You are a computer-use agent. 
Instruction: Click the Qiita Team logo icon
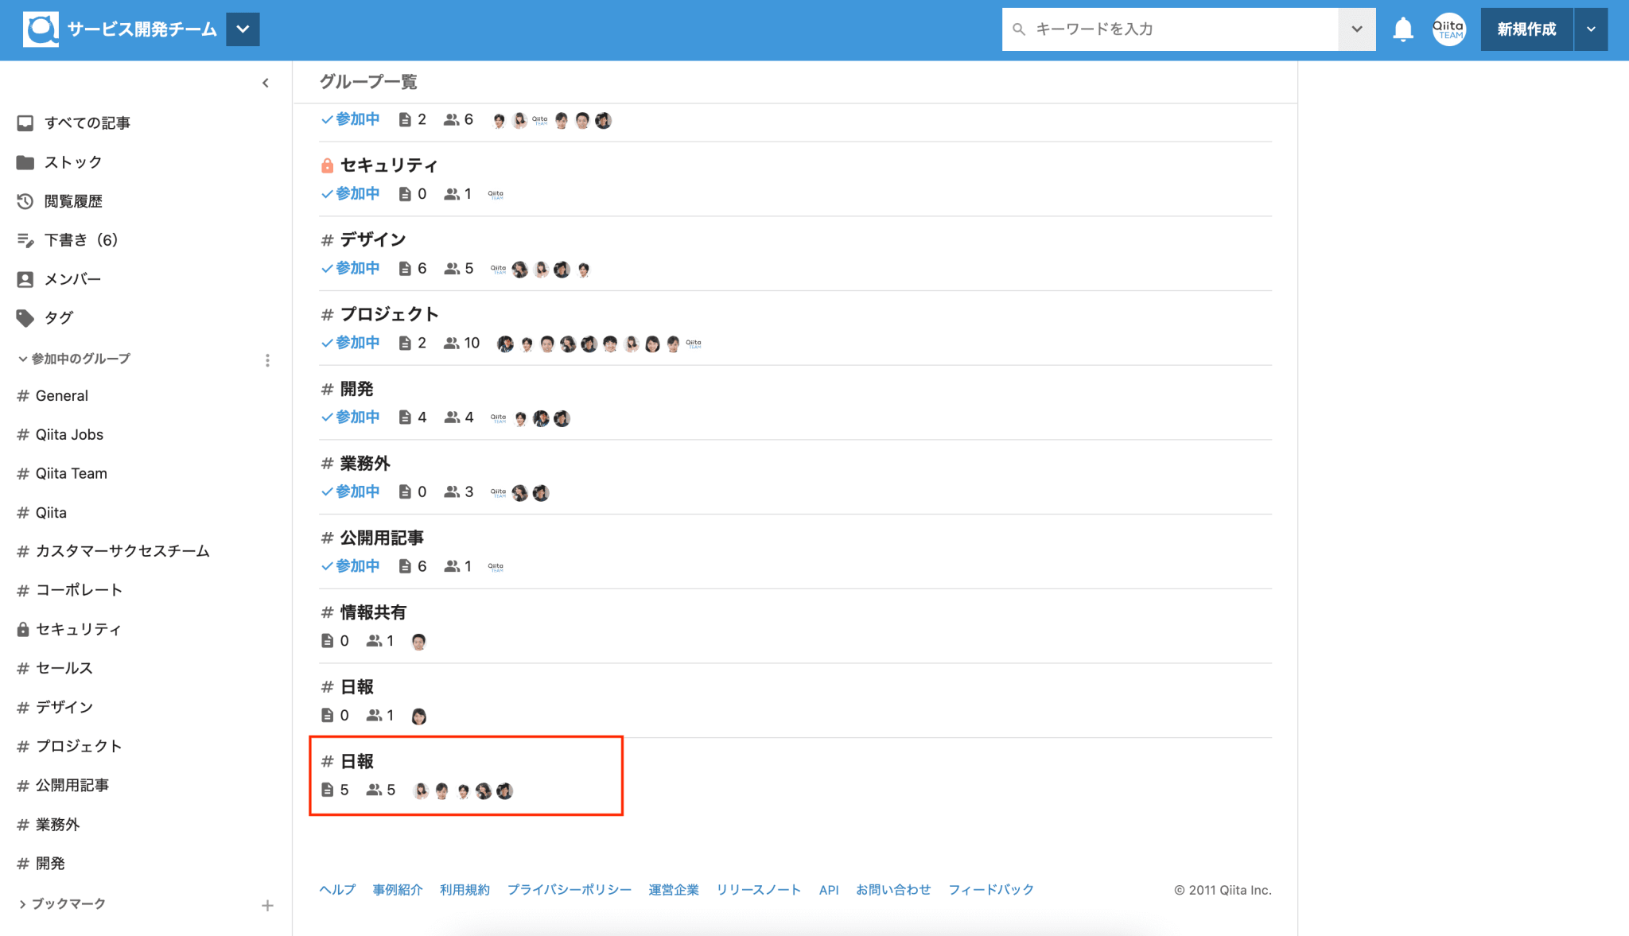point(41,29)
